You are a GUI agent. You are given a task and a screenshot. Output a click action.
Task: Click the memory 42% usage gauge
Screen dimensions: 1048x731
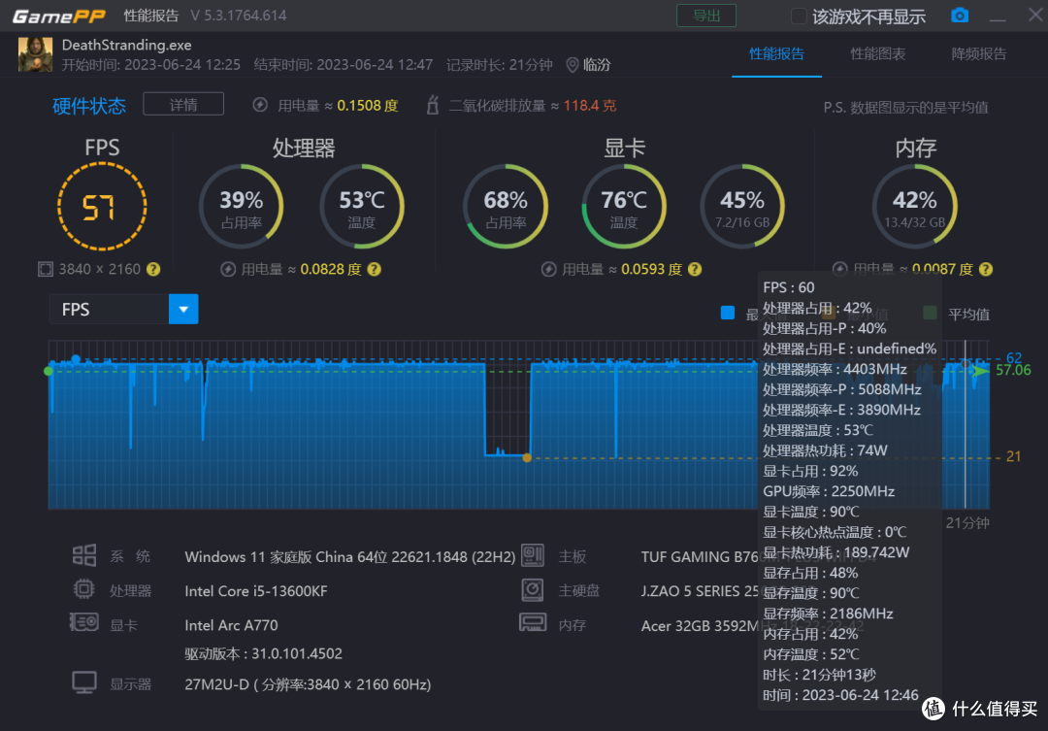coord(914,207)
